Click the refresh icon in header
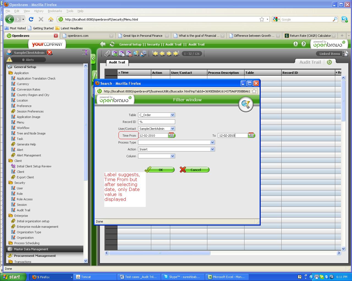The height and width of the screenshot is (281, 352). [112, 44]
